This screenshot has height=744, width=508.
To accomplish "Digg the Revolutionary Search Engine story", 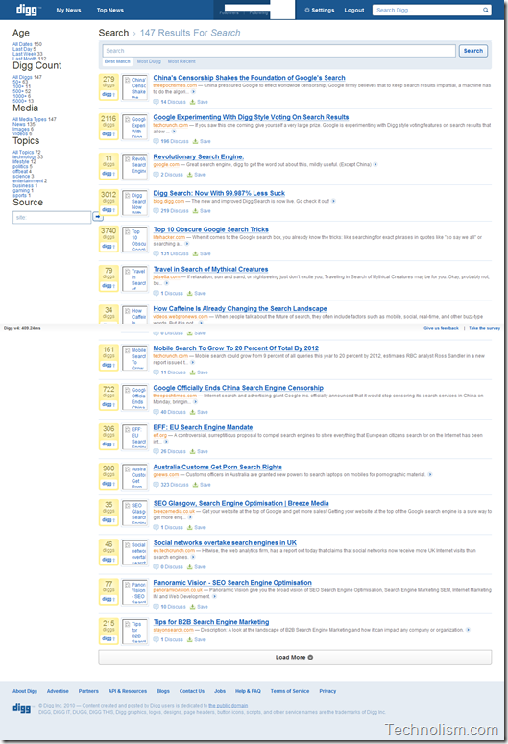I will 109,173.
